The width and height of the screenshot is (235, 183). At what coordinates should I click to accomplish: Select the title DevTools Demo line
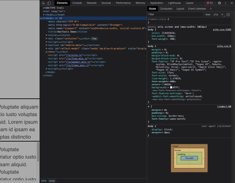(68, 32)
